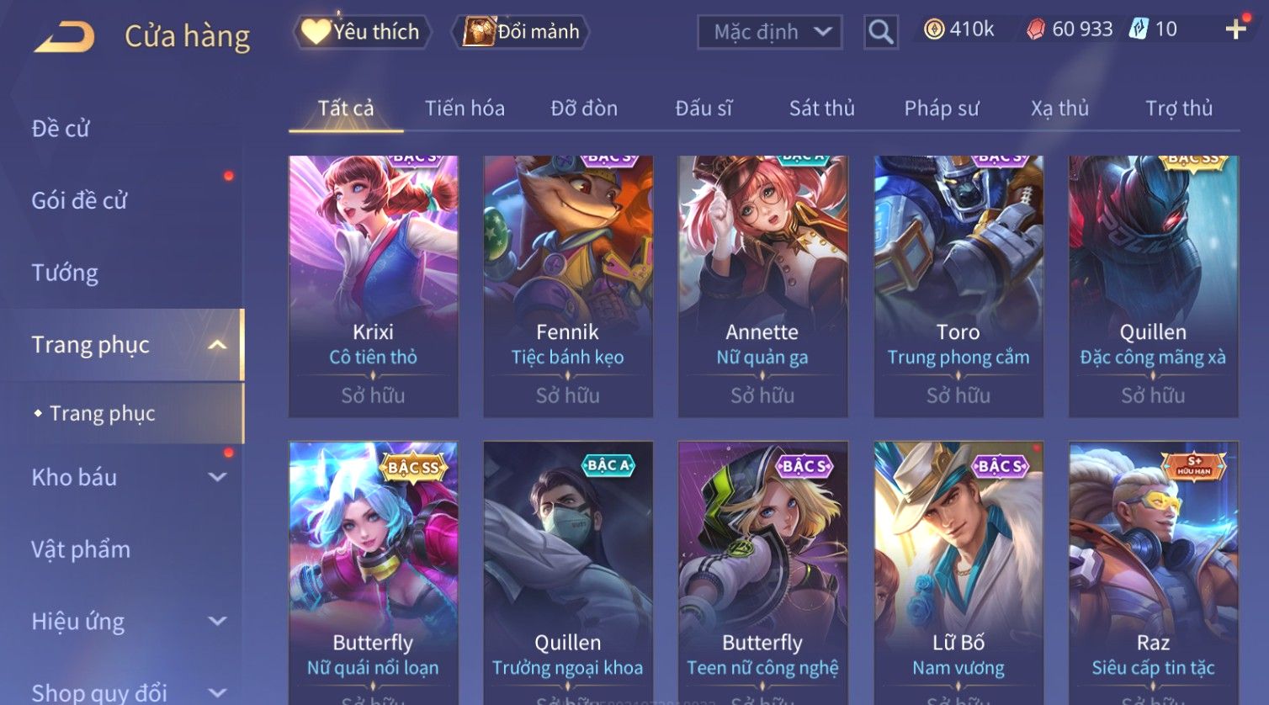Viewport: 1269px width, 705px height.
Task: Click the blue voucher currency icon
Action: pyautogui.click(x=1138, y=29)
